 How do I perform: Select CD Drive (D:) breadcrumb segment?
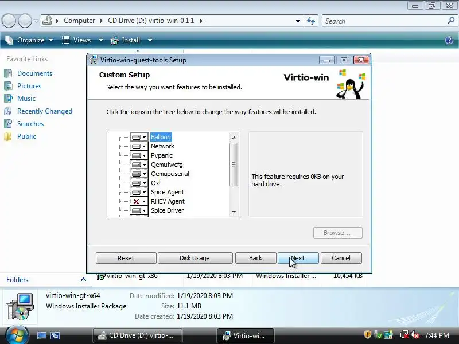(151, 21)
